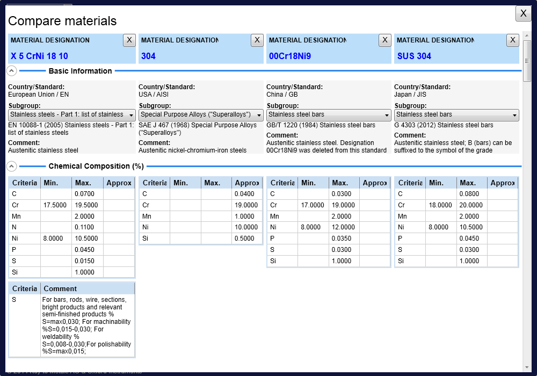Click SAE J 467 (1968) standard text
The height and width of the screenshot is (376, 537).
(x=198, y=129)
